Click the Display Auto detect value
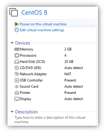Screen dimensions: 108x133 [74, 99]
